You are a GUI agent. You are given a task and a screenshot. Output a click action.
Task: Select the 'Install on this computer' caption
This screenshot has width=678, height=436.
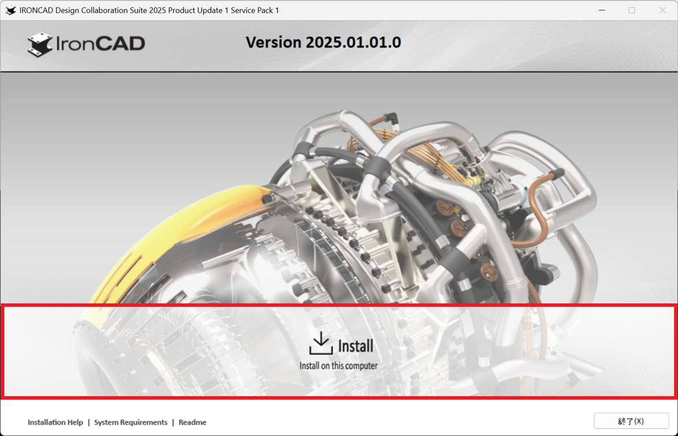(x=338, y=365)
